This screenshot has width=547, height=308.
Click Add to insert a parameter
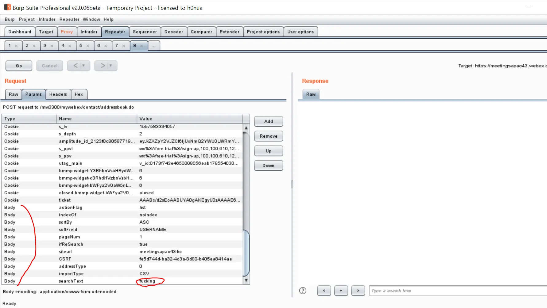(x=269, y=121)
